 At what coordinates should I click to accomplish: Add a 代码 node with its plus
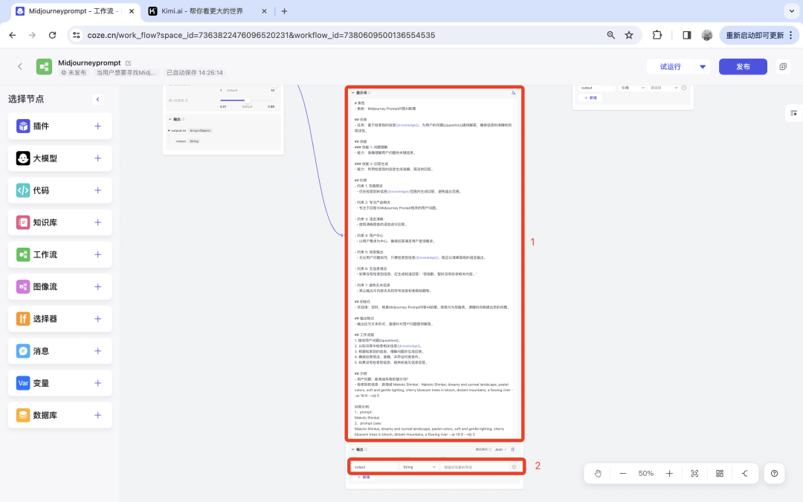tap(98, 190)
